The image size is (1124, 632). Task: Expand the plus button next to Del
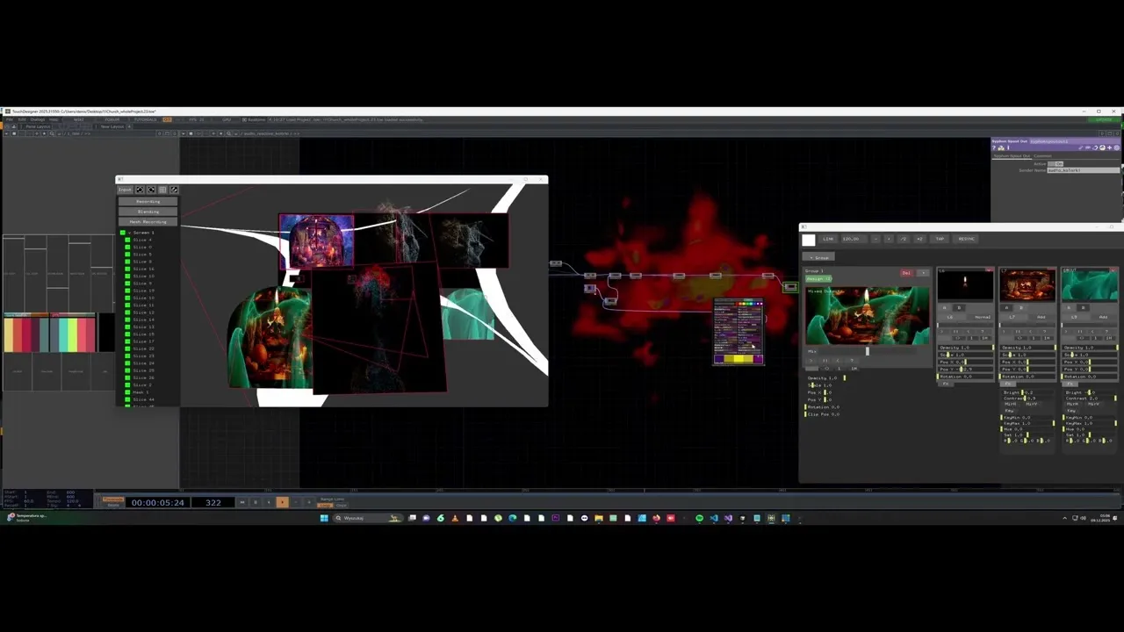pyautogui.click(x=923, y=273)
